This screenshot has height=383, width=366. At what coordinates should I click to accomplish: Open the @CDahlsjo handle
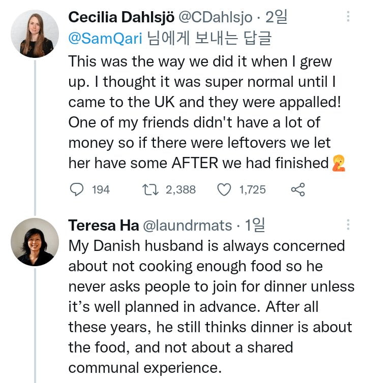tap(216, 17)
